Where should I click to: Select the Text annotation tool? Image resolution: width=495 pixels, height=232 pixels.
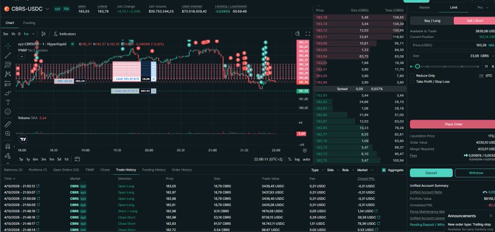8,102
